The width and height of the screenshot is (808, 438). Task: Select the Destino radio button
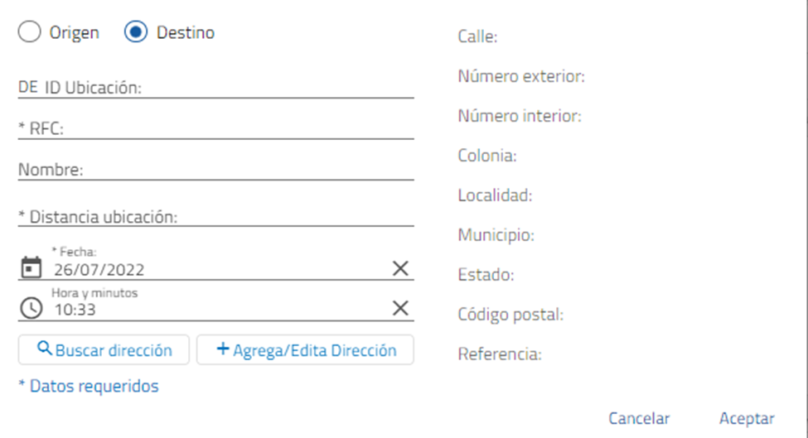click(135, 33)
